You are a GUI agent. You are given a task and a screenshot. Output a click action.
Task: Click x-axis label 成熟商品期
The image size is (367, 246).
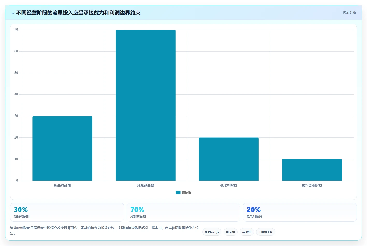[146, 185]
